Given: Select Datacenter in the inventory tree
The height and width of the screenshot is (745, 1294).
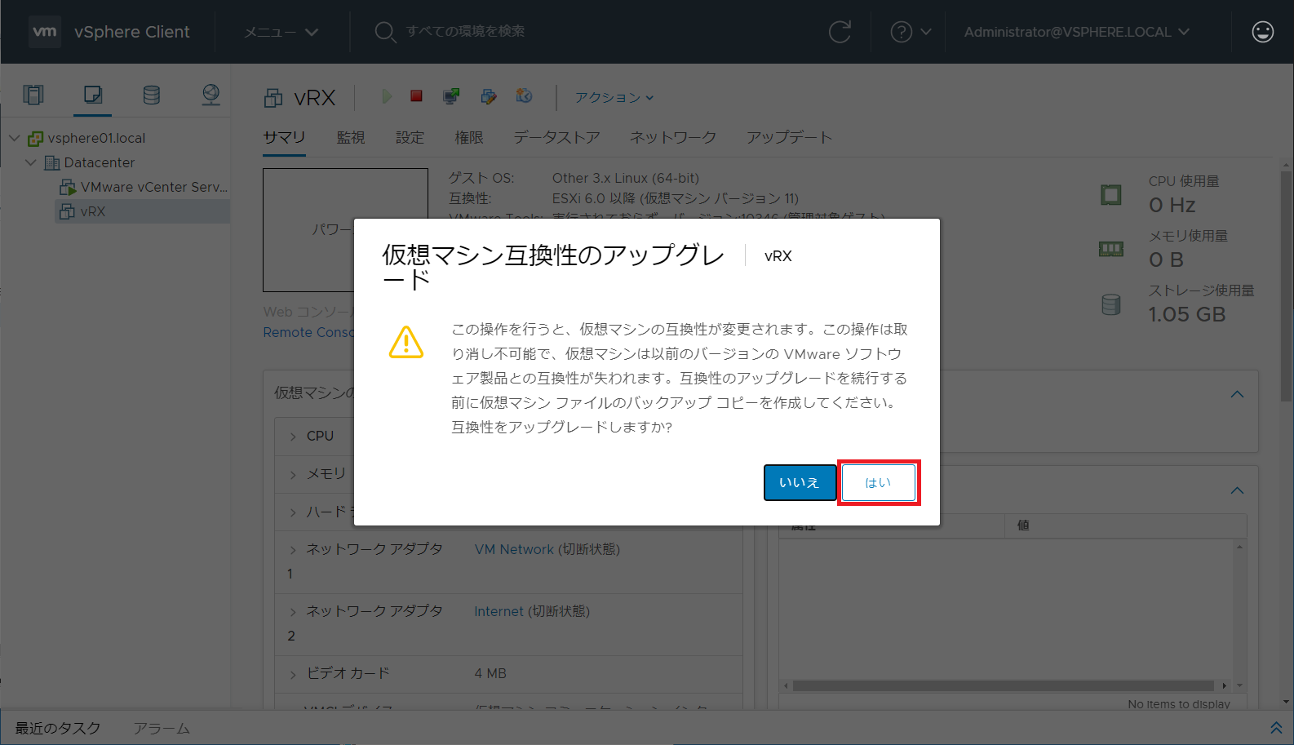Looking at the screenshot, I should 100,162.
